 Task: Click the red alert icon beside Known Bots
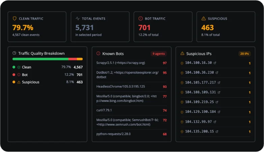point(98,53)
